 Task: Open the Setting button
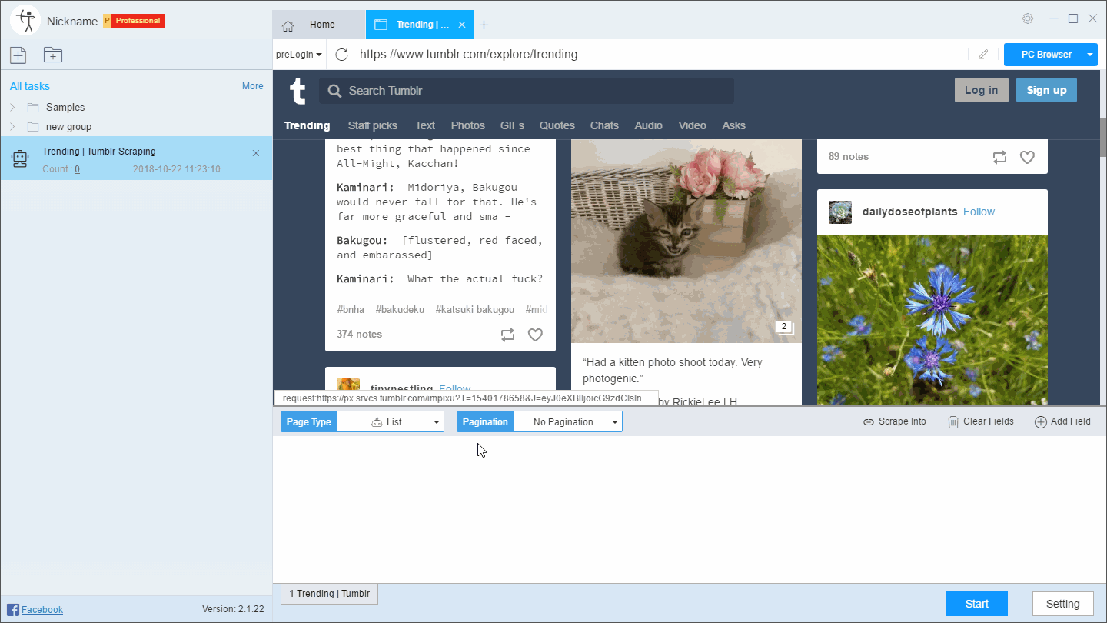pyautogui.click(x=1063, y=604)
